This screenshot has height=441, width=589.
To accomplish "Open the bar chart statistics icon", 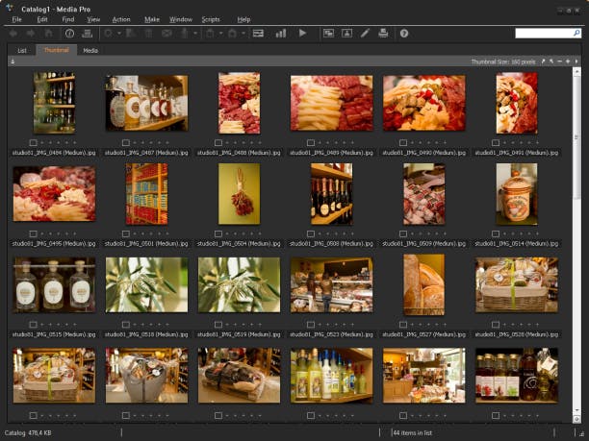I will (281, 33).
